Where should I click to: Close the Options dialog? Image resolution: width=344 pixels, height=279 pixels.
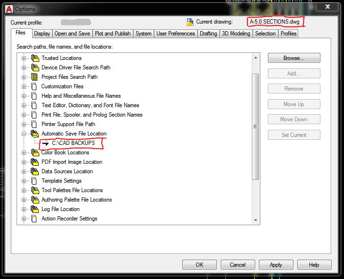click(327, 7)
